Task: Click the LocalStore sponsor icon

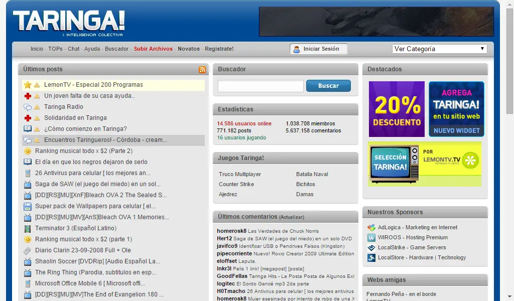Action: point(371,258)
